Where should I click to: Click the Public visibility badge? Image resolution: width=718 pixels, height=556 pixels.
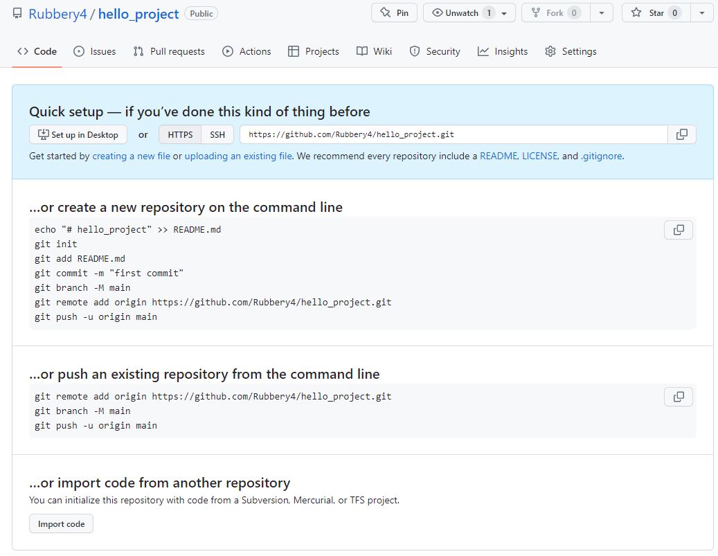point(201,13)
